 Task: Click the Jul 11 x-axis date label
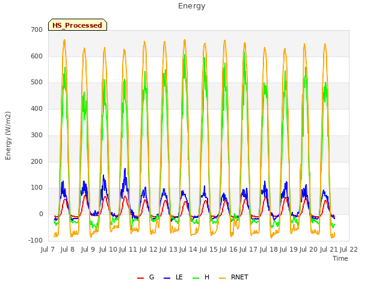128,249
